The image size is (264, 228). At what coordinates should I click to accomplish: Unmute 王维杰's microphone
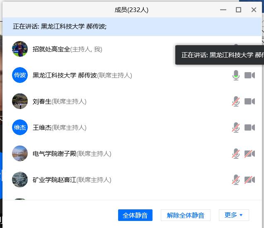point(236,128)
